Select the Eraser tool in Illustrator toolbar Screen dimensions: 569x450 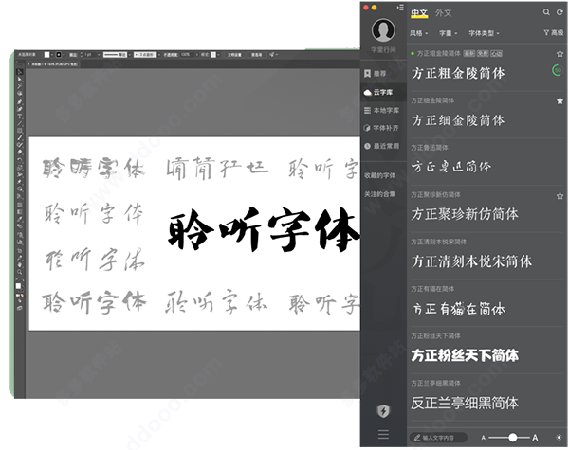20,152
